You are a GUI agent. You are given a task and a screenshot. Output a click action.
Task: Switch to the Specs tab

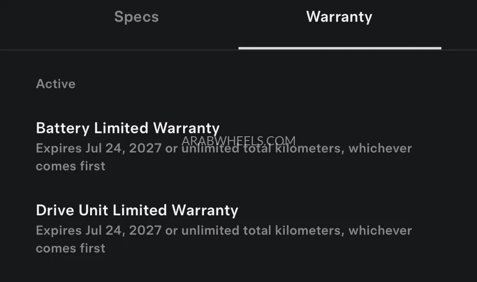point(136,17)
